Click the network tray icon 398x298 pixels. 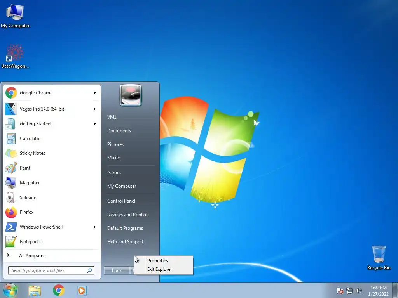click(349, 291)
